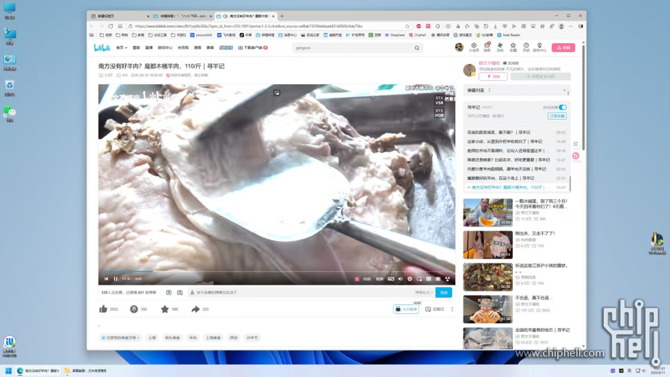The width and height of the screenshot is (670, 377).
Task: Click the 充电 charge button
Action: pyautogui.click(x=493, y=77)
